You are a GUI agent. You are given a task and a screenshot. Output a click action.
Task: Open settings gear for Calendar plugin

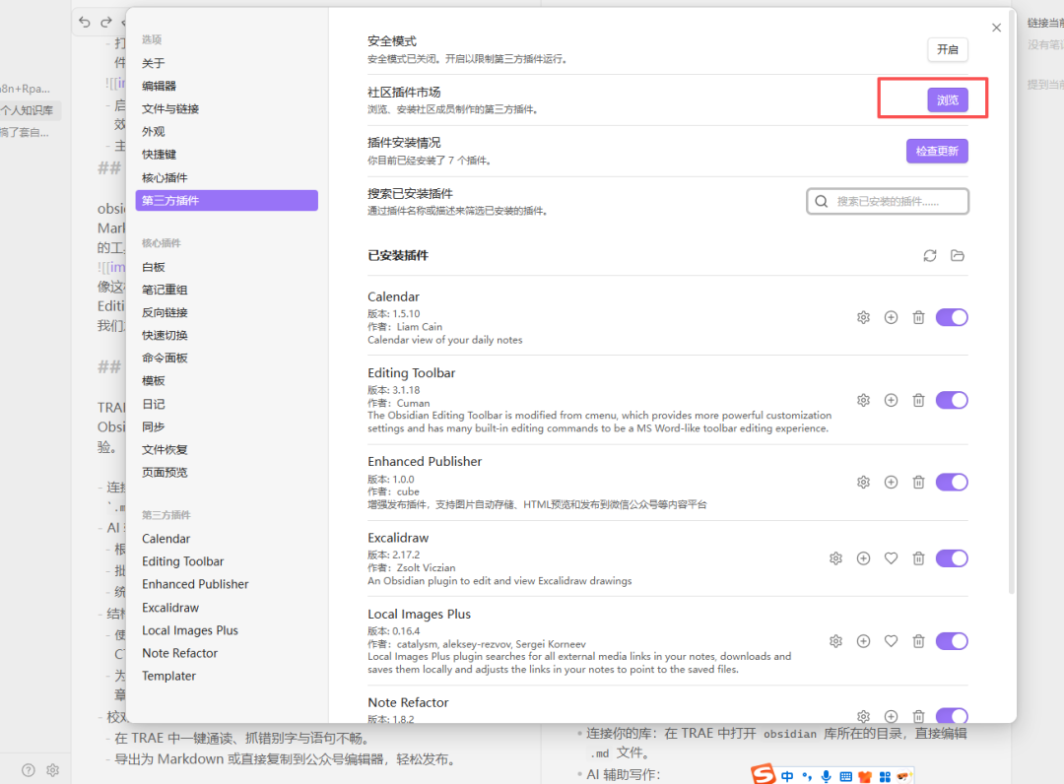863,317
